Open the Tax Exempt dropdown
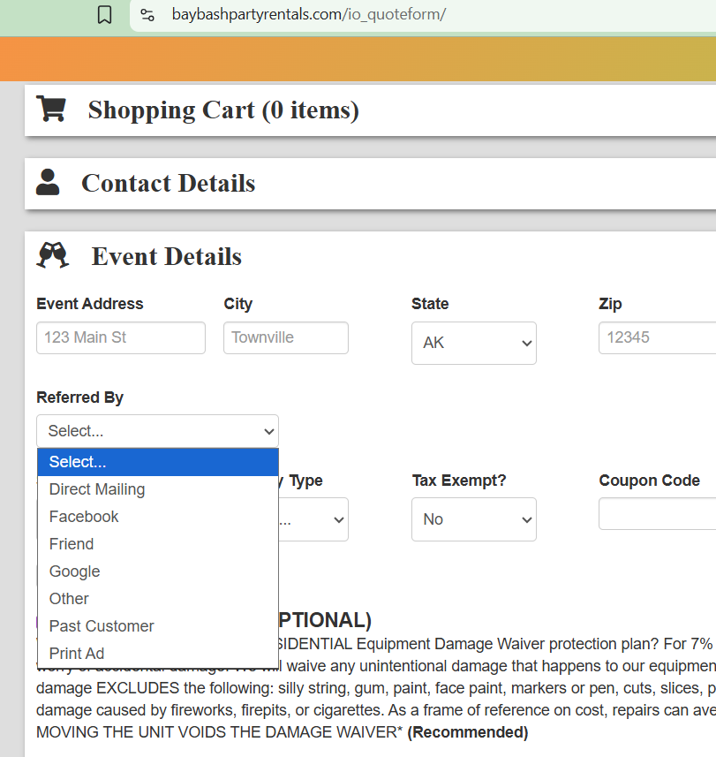 pyautogui.click(x=473, y=519)
